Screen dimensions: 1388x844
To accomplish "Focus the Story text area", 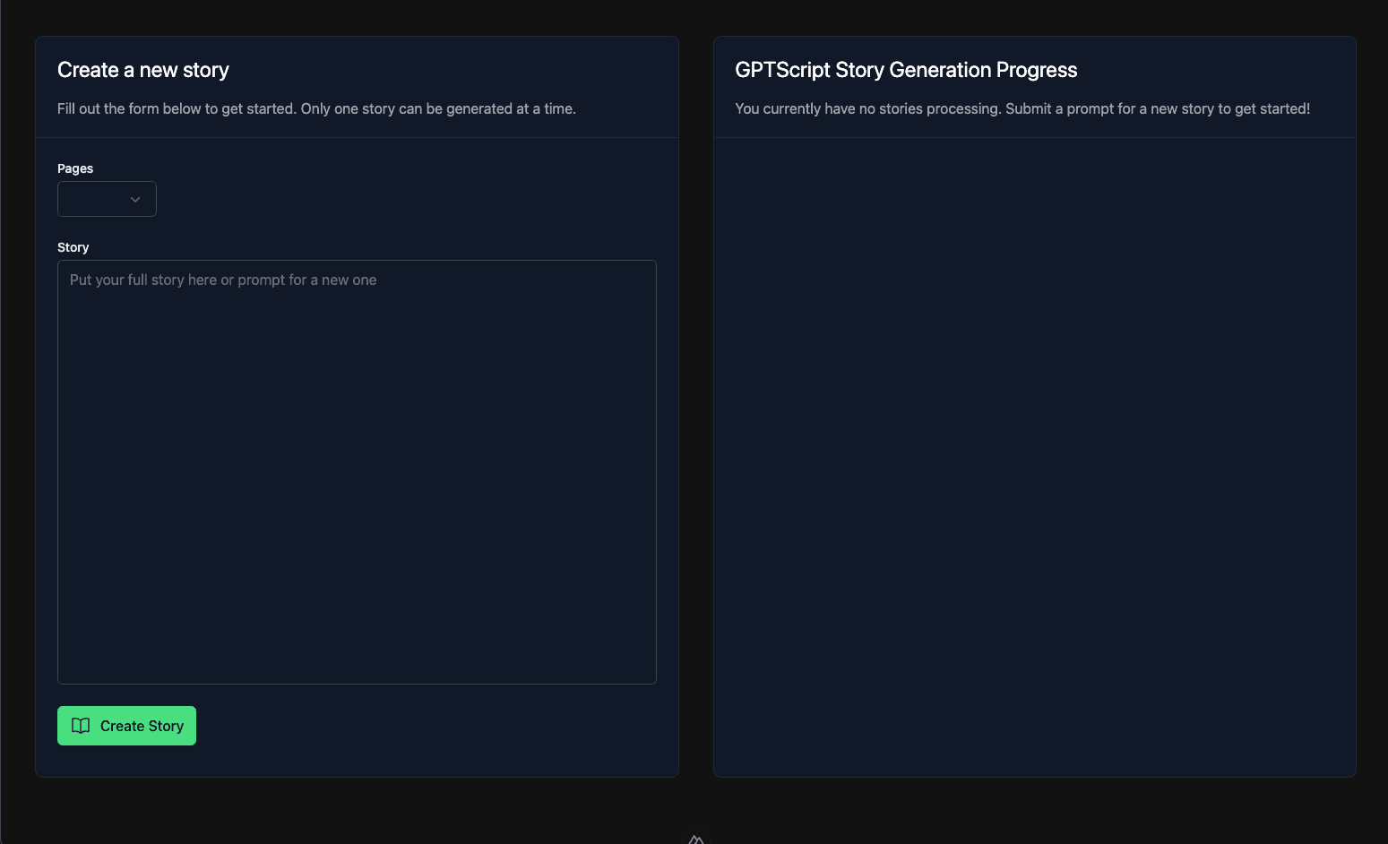I will pos(357,472).
